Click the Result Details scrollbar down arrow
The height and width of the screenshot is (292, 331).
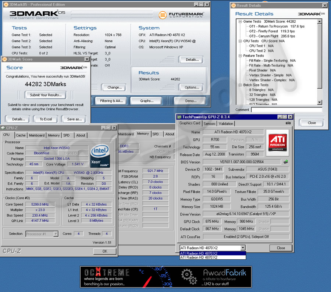320,102
